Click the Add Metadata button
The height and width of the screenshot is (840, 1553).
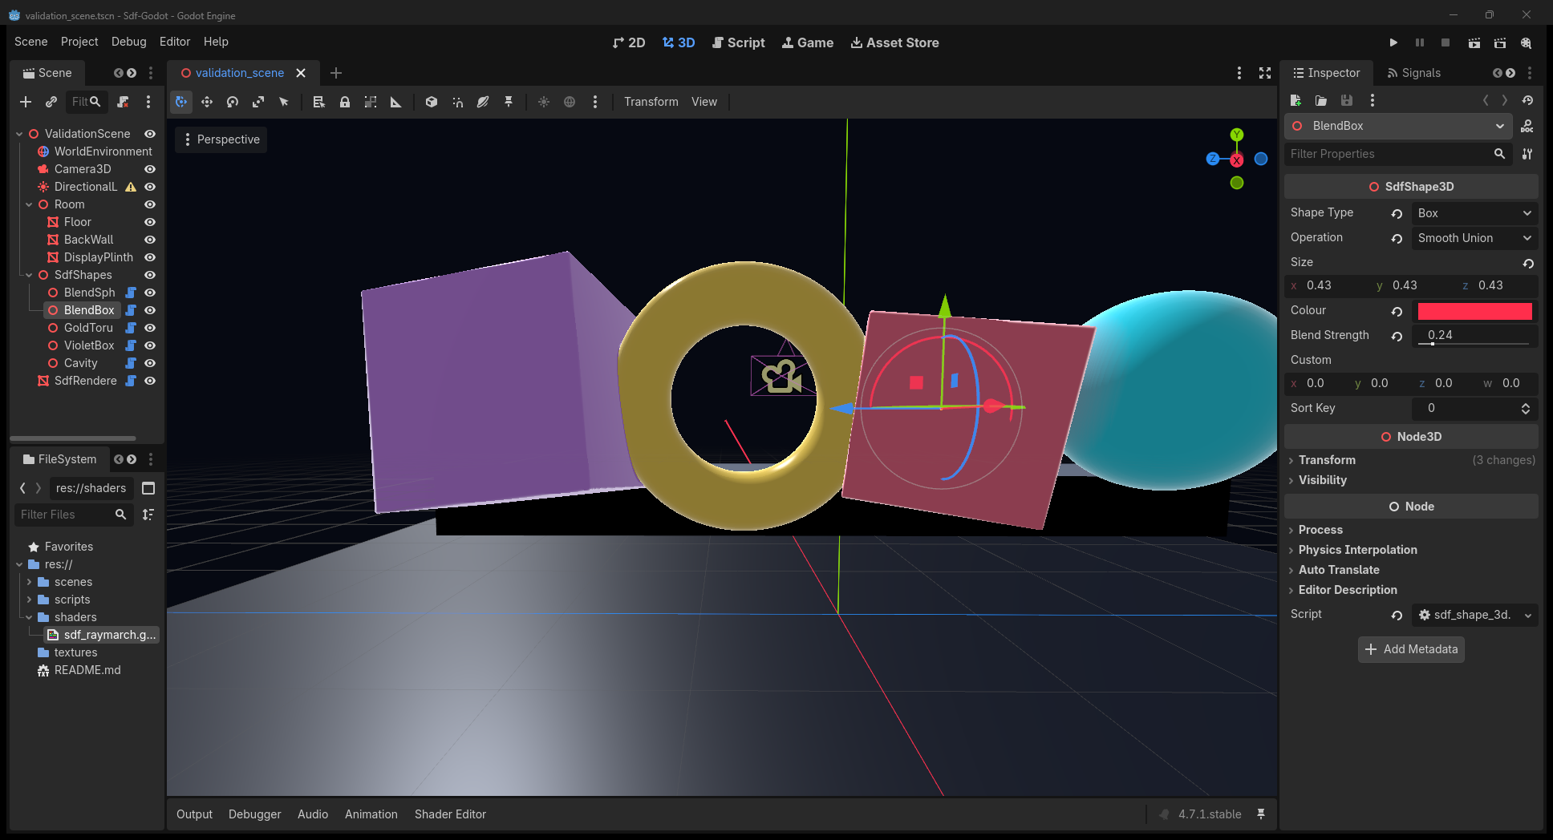pyautogui.click(x=1411, y=649)
